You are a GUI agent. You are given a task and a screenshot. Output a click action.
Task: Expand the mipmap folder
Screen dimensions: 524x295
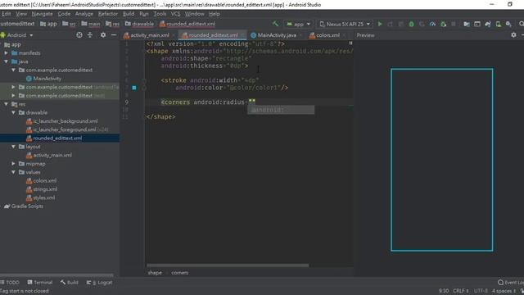click(x=13, y=164)
